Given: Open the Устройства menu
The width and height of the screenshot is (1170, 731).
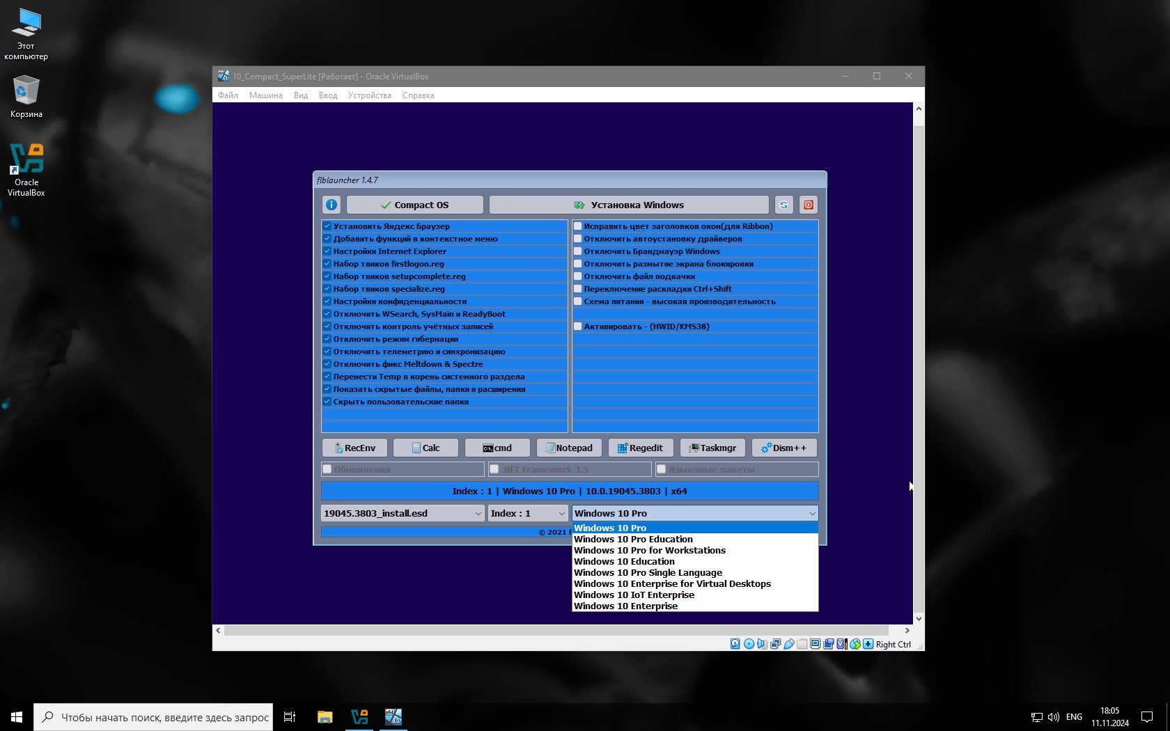Looking at the screenshot, I should tap(369, 95).
